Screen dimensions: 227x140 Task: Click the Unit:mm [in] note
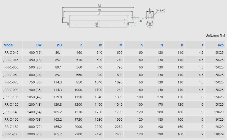[215, 35]
